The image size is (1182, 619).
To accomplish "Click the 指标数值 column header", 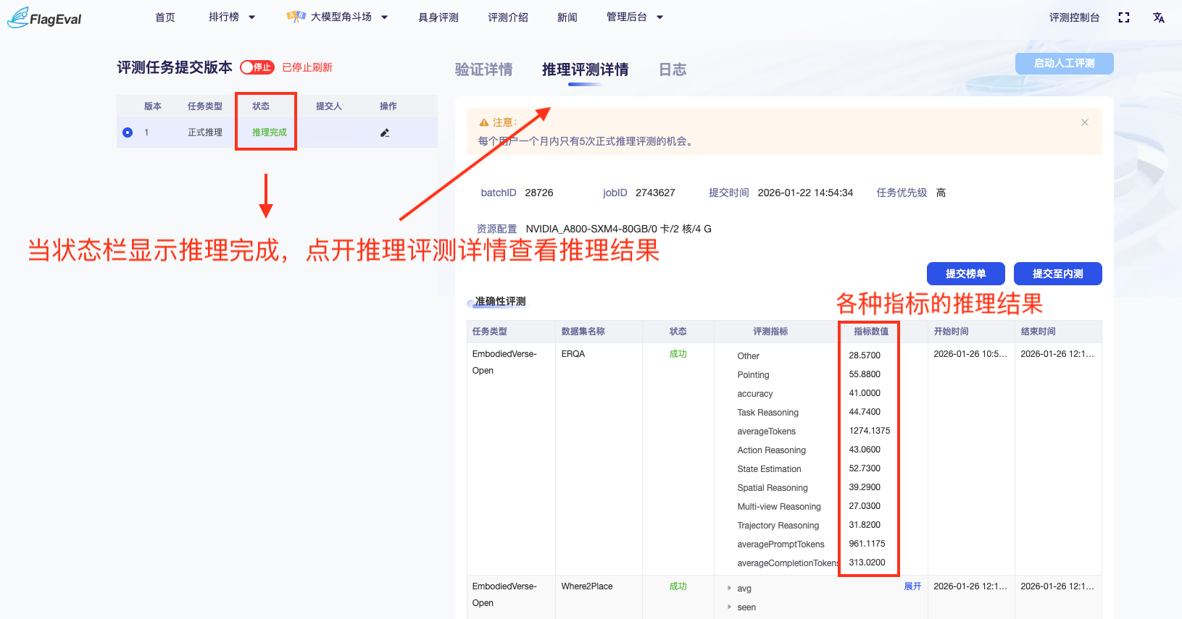I will point(870,332).
